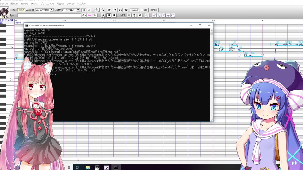Open the 再生(L) menu

click(x=60, y=4)
